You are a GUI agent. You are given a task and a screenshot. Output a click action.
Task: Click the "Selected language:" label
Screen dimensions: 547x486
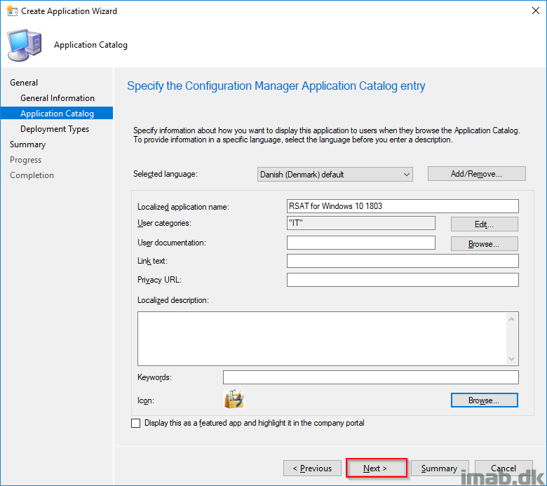[166, 174]
